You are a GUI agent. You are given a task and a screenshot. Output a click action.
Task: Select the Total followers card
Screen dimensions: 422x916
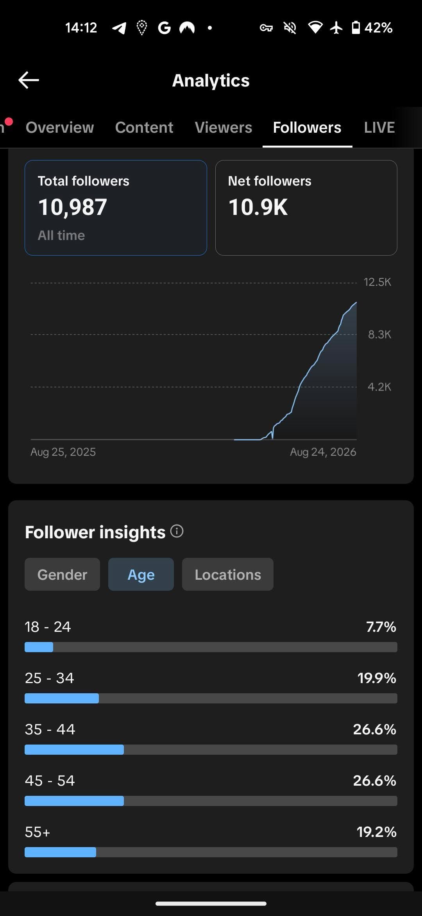click(x=116, y=208)
